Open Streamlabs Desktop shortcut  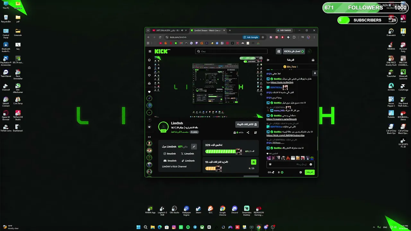247,210
